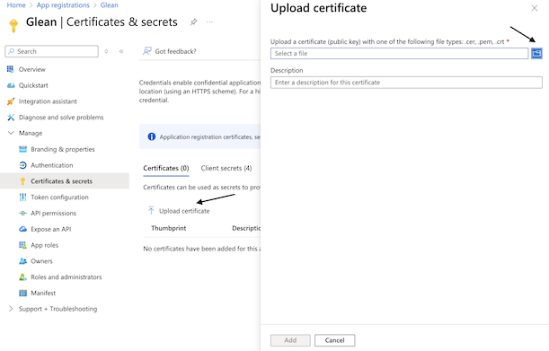The image size is (549, 351).
Task: Open the Token configuration page
Action: (59, 197)
